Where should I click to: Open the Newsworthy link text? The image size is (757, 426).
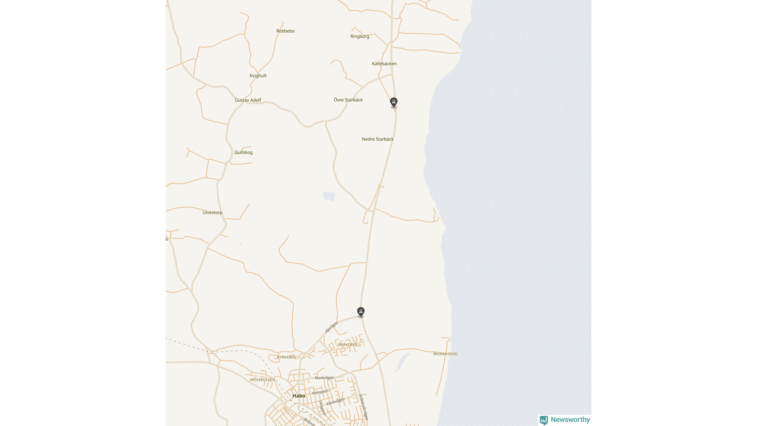pyautogui.click(x=570, y=419)
